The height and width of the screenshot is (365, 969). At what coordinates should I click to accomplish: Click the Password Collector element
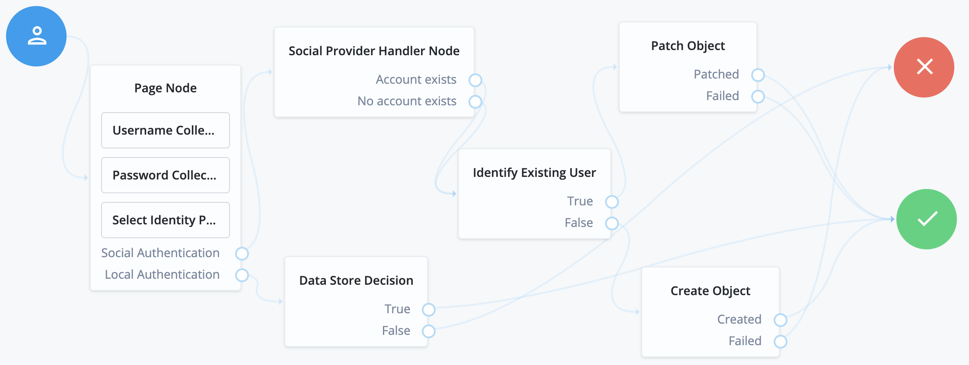coord(165,175)
